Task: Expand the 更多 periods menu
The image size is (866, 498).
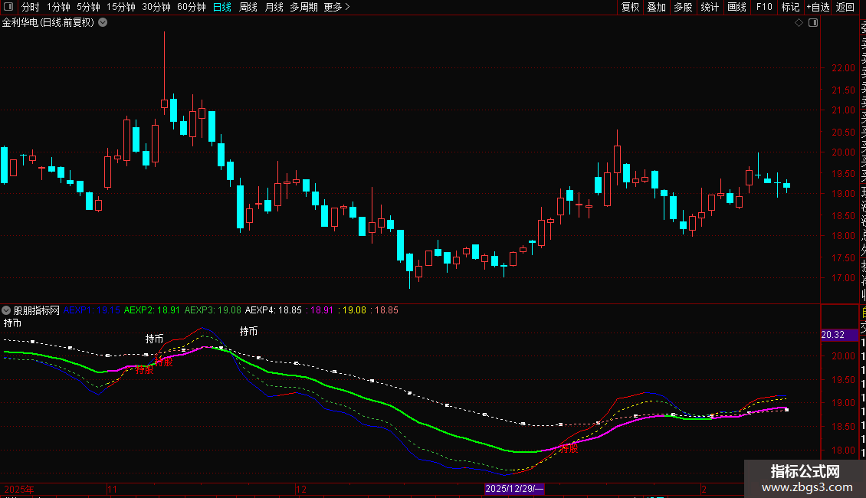Action: tap(336, 7)
